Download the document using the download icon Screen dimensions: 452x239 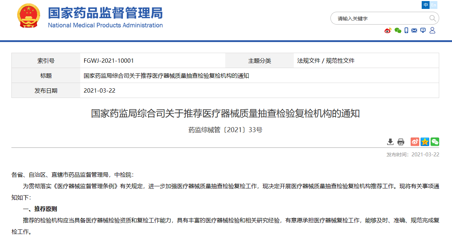[x=390, y=142]
